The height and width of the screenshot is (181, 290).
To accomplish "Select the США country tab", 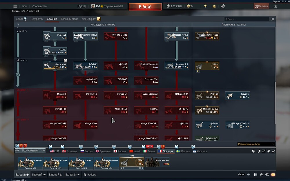I will tap(55, 151).
